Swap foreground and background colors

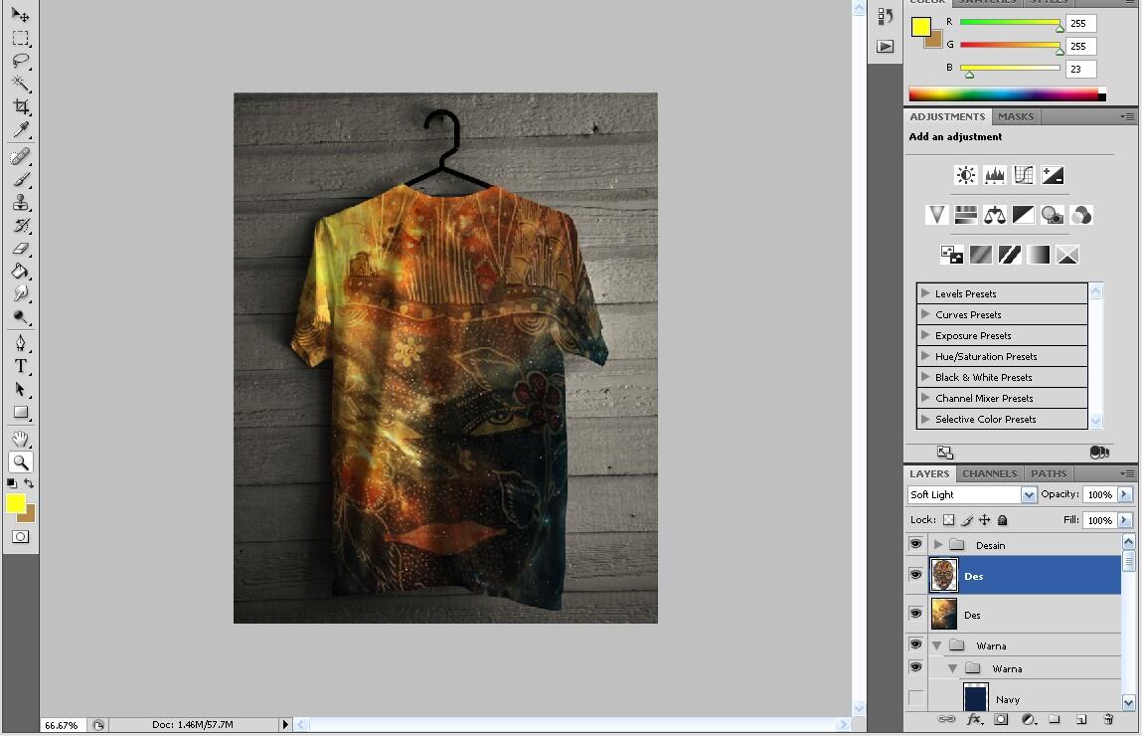coord(29,483)
